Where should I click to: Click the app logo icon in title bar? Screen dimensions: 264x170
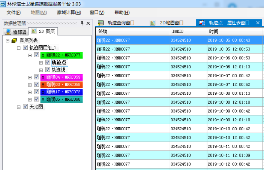click(4, 4)
